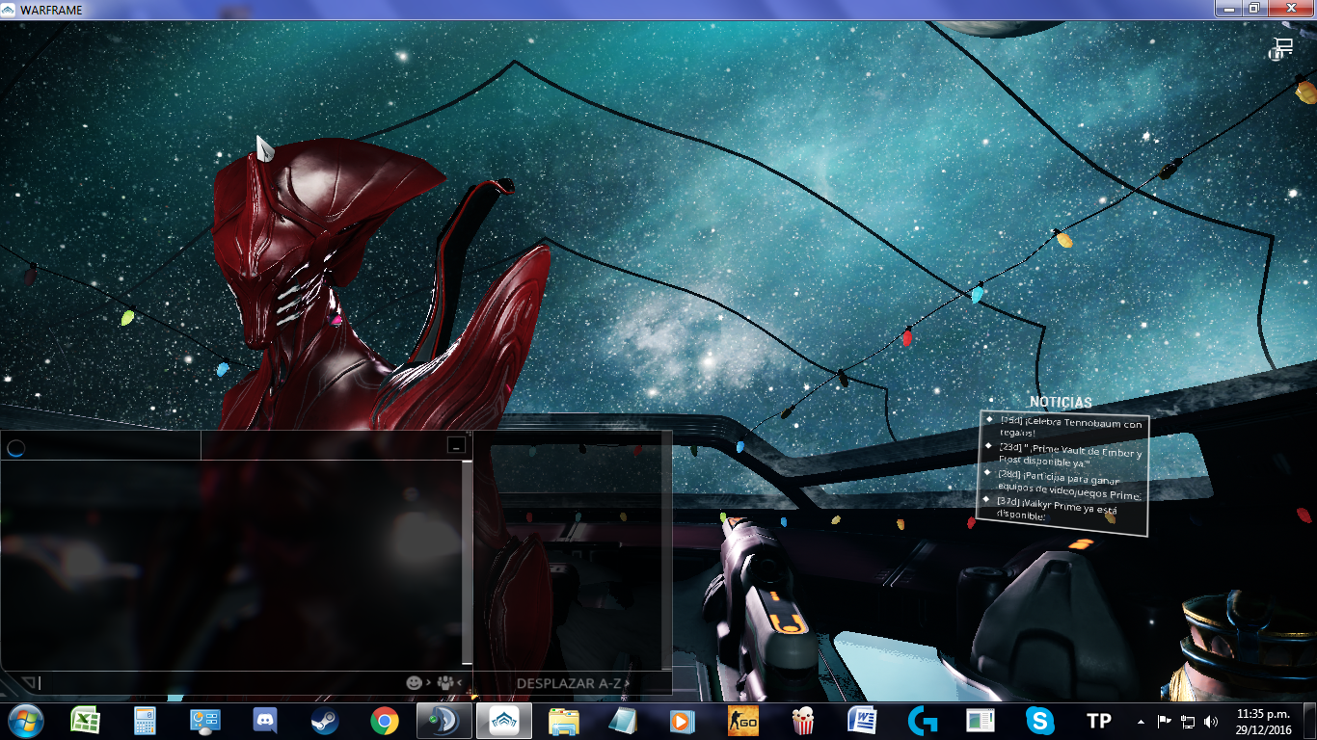Image resolution: width=1317 pixels, height=740 pixels.
Task: Open the notepad-style taskbar icon
Action: click(624, 721)
